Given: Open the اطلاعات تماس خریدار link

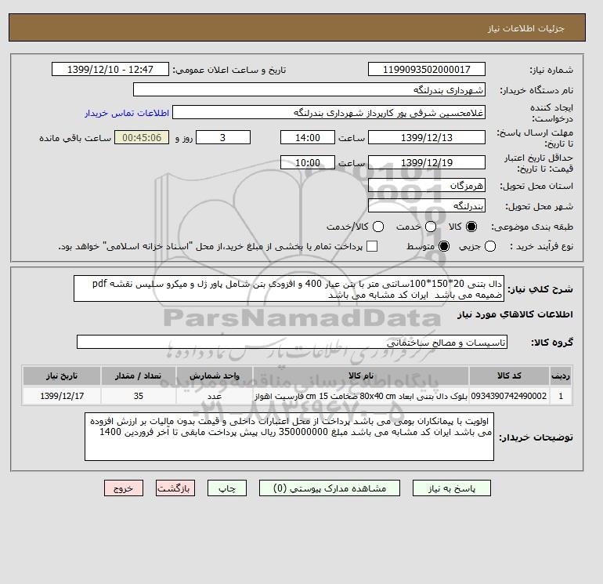Looking at the screenshot, I should click(127, 113).
